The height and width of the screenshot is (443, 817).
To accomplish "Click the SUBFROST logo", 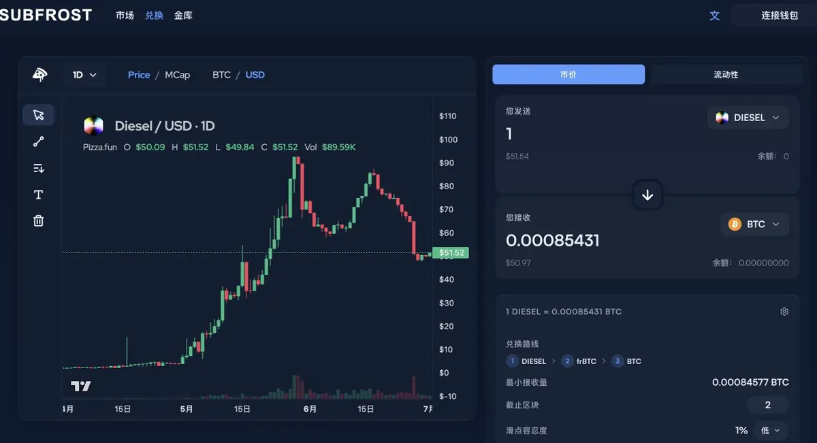I will 46,15.
